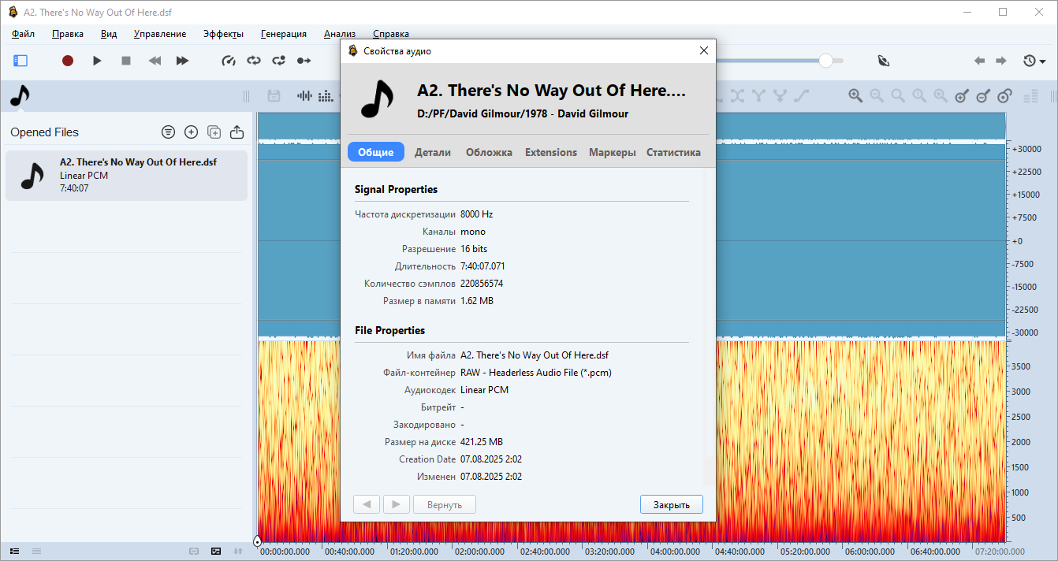Switch to detailed list view icon at bottom
Viewport: 1058px width, 561px height.
(x=15, y=551)
